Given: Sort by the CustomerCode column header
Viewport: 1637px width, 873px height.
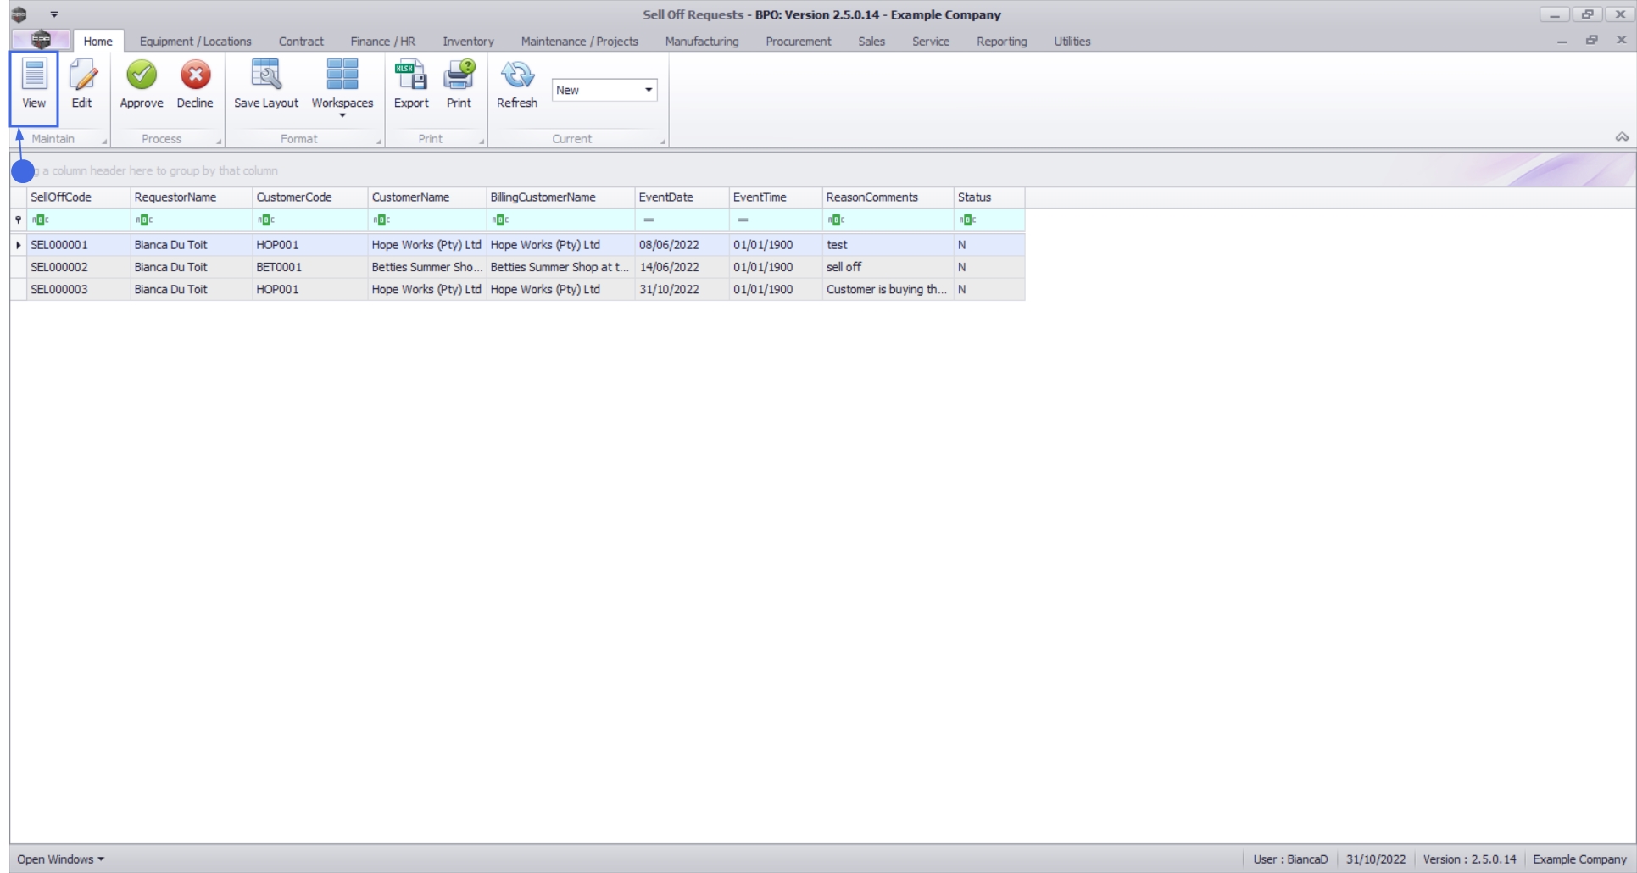Looking at the screenshot, I should pos(310,197).
